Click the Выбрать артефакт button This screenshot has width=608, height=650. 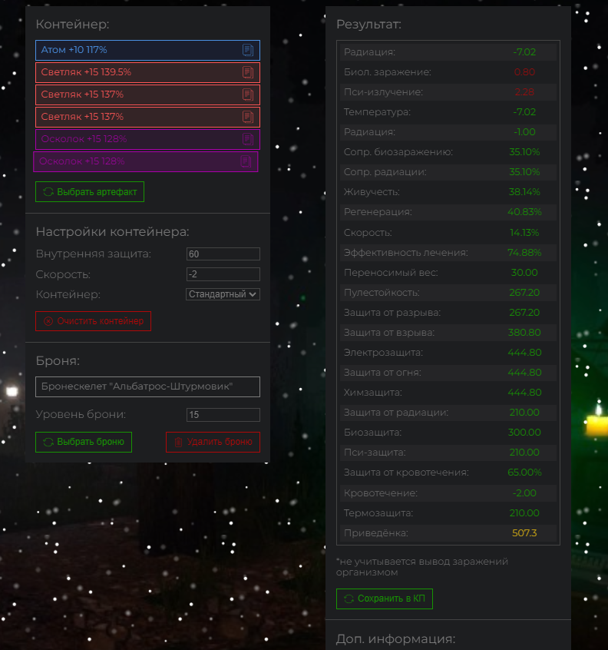(x=90, y=192)
